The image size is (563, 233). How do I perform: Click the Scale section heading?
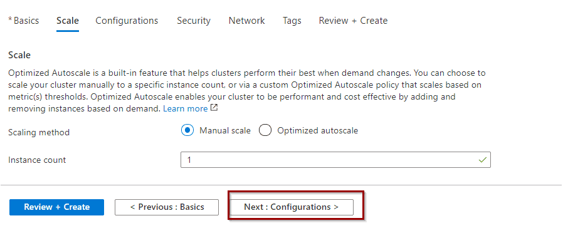(x=19, y=55)
